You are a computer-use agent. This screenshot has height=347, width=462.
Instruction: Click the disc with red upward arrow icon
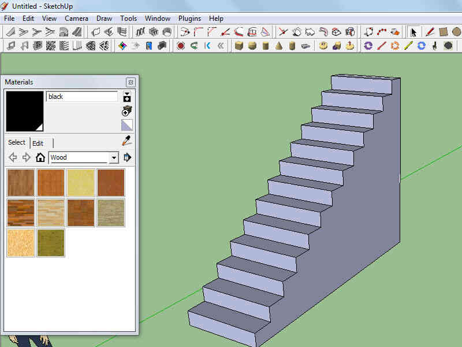click(x=350, y=46)
